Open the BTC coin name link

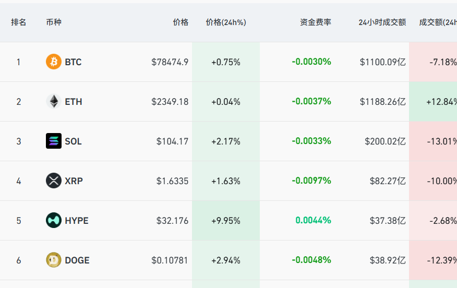click(x=73, y=62)
